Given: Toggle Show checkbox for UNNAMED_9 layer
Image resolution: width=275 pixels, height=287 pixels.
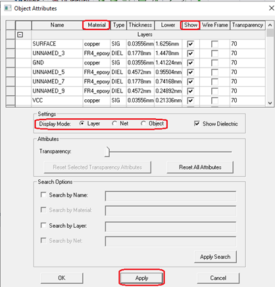Looking at the screenshot, I should [x=190, y=91].
